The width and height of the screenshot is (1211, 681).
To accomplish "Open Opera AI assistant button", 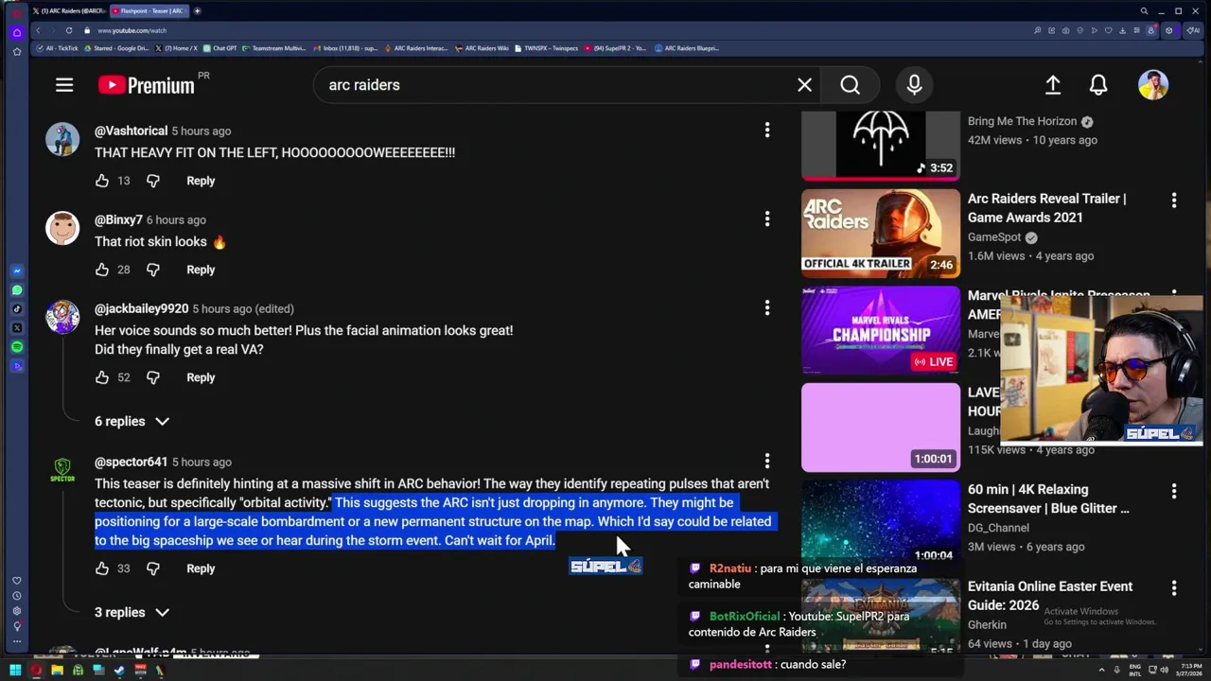I will tap(1194, 30).
